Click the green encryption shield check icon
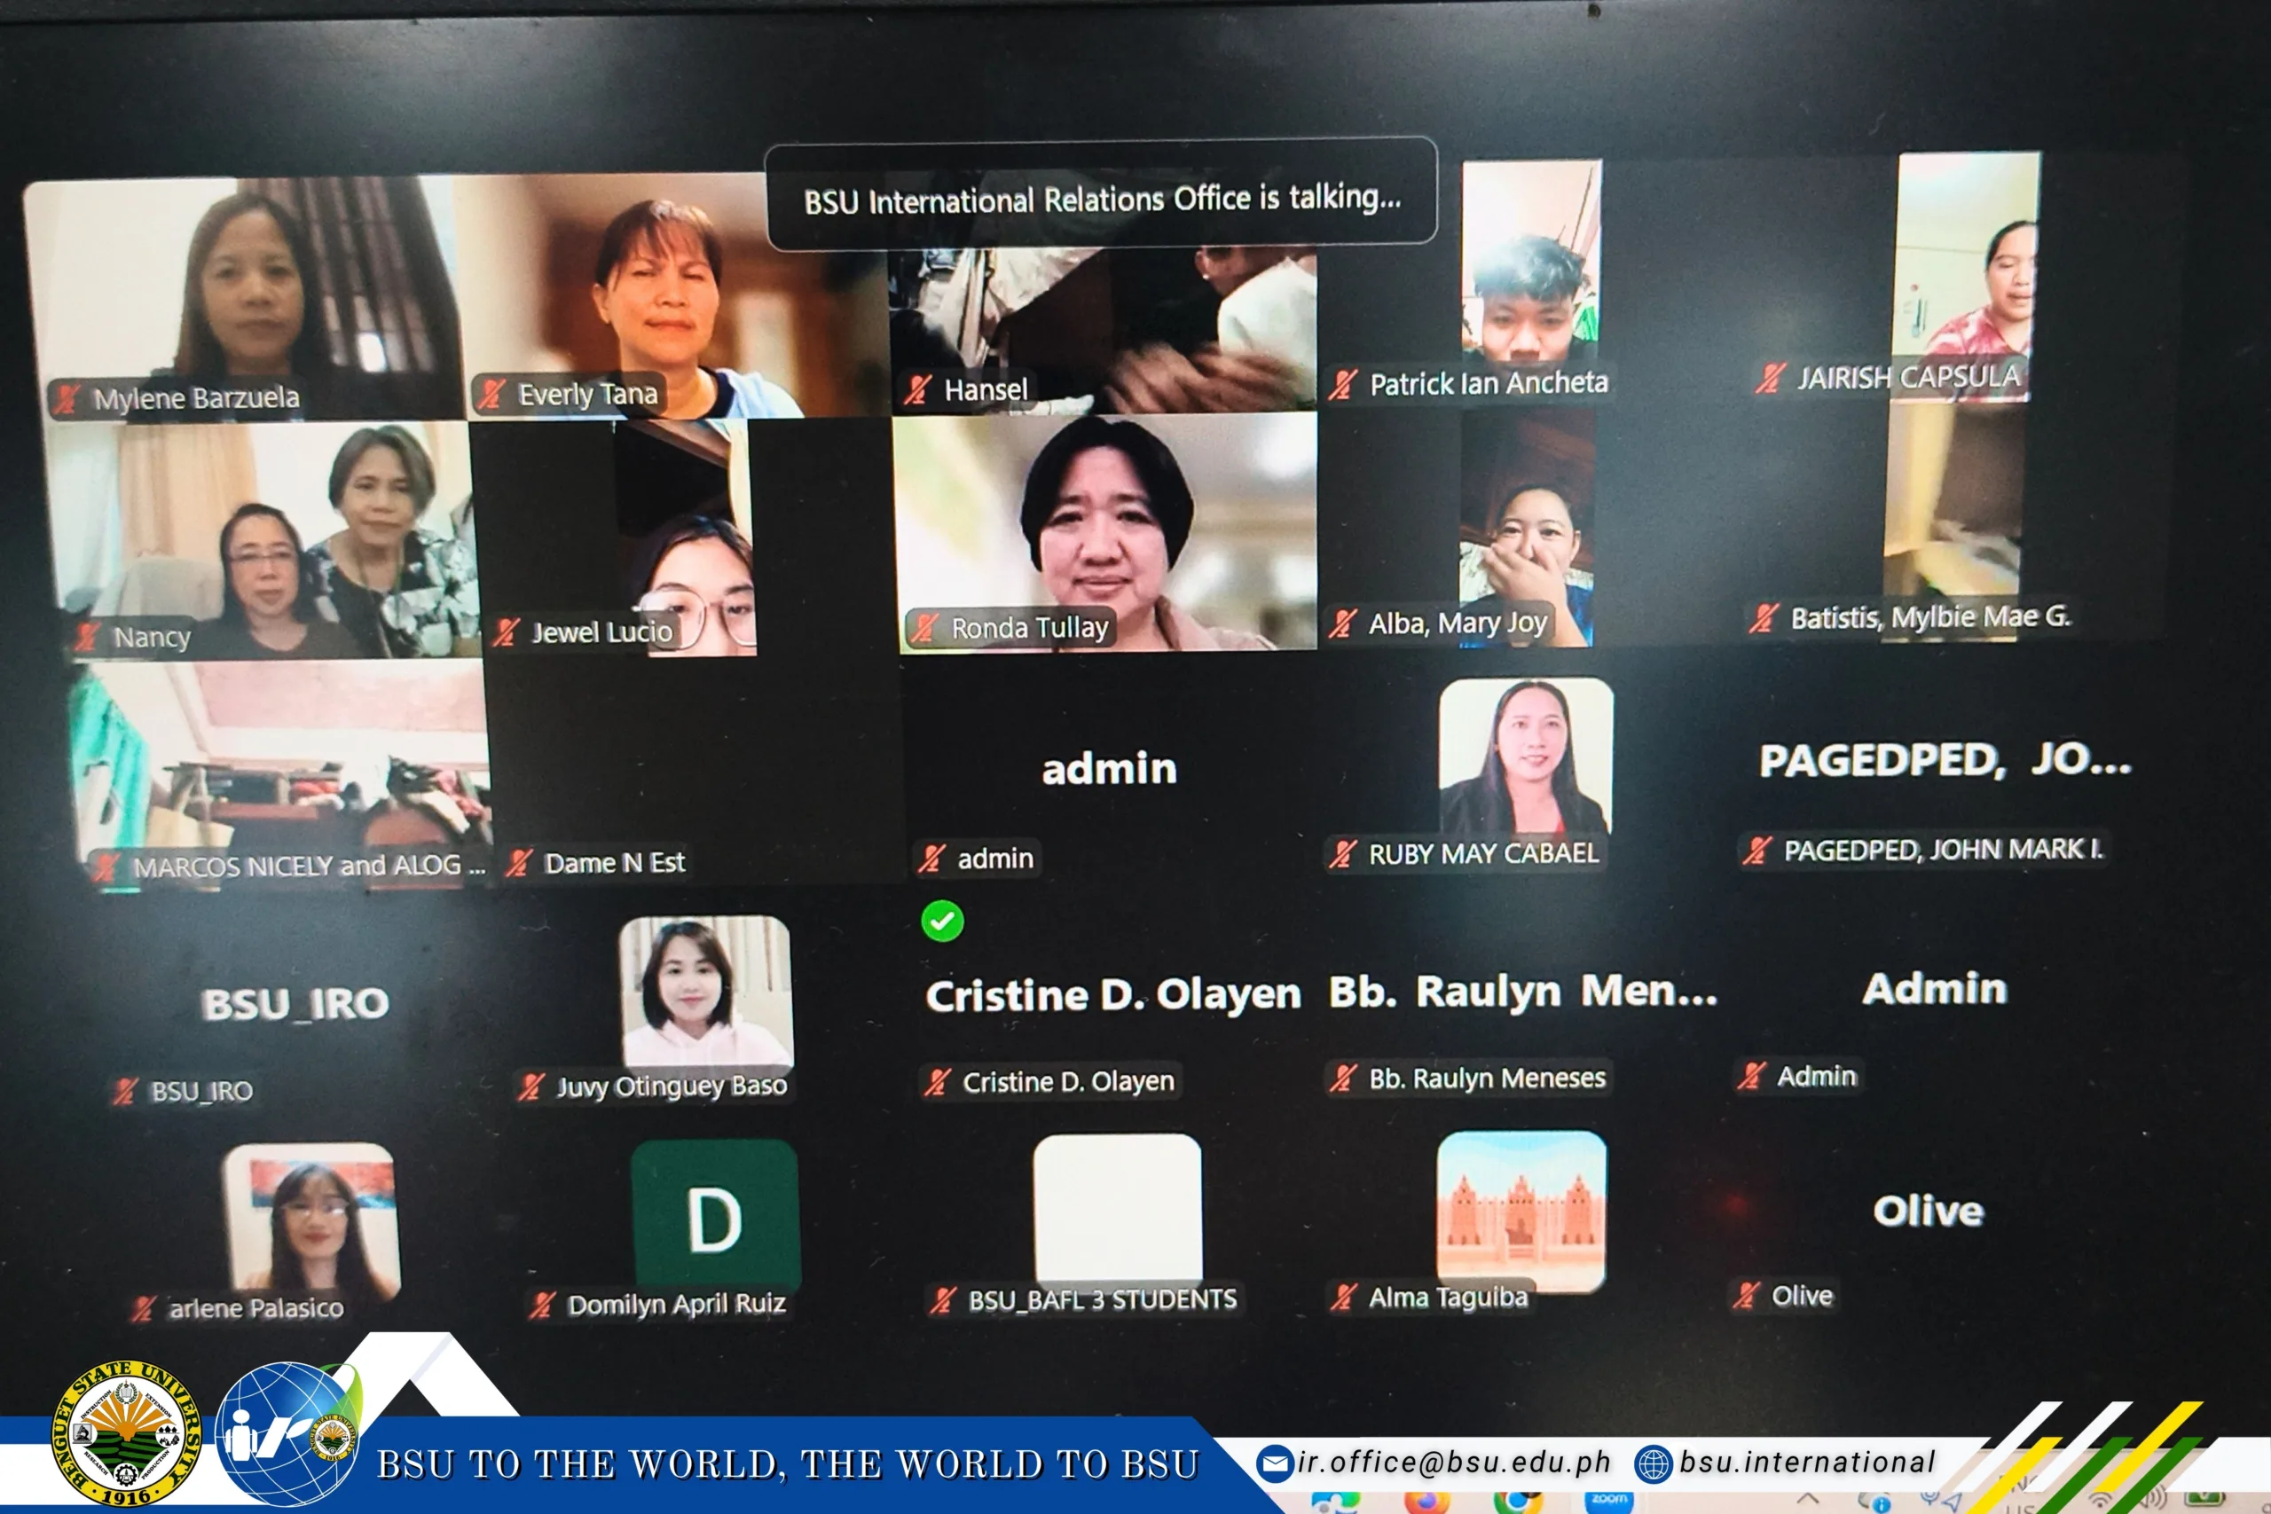Screen dimensions: 2271x1514 [x=942, y=922]
